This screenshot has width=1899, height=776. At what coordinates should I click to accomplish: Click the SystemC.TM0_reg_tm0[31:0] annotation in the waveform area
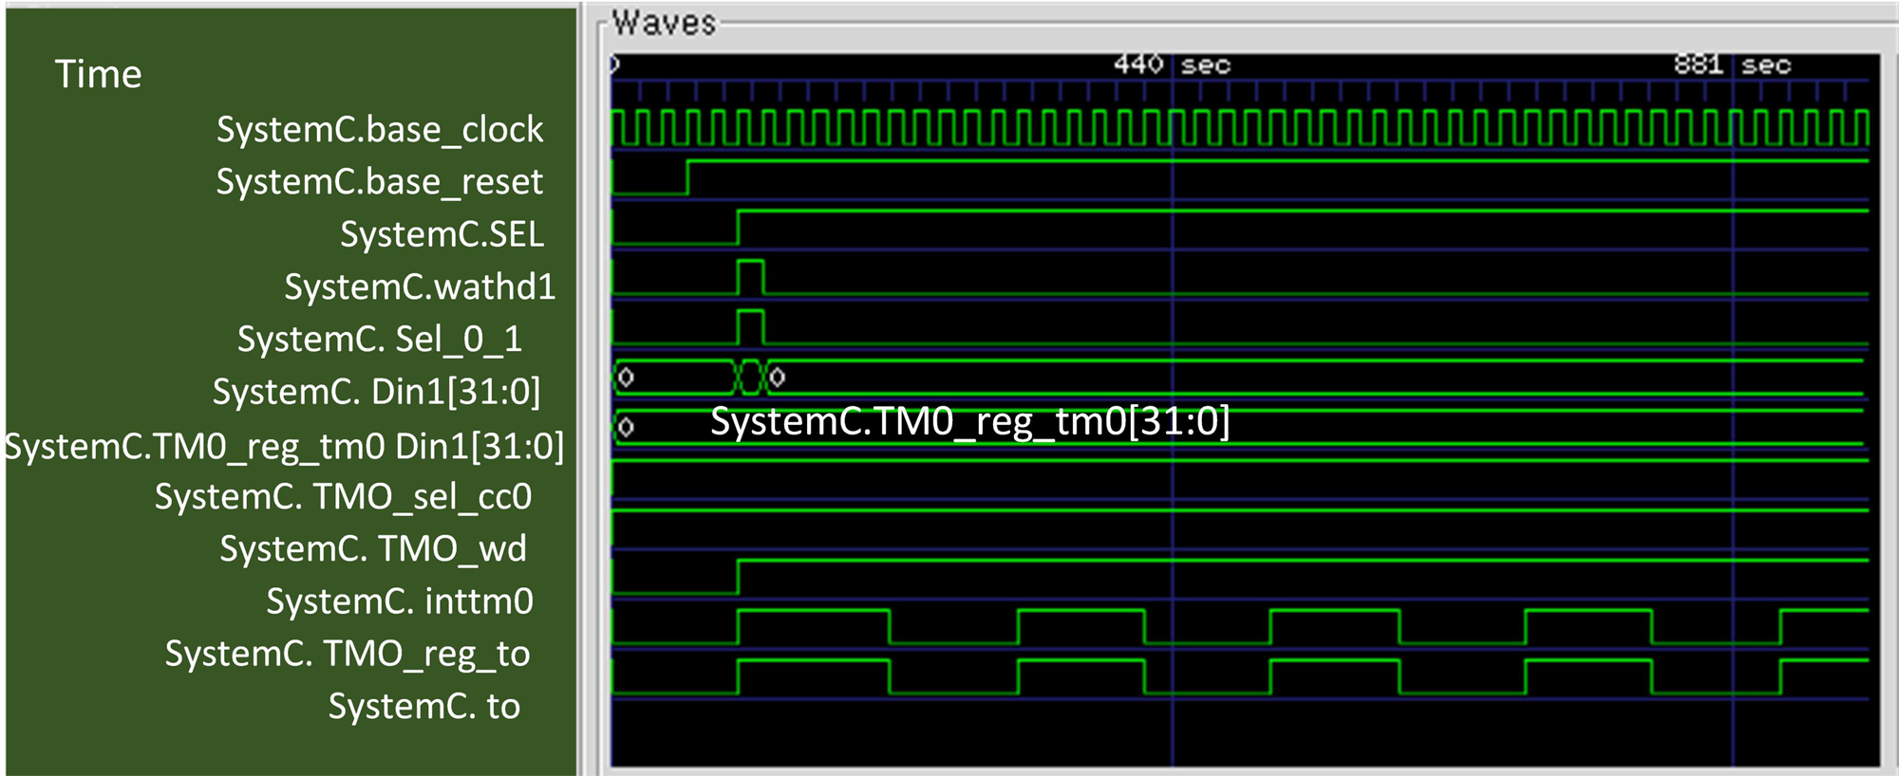(x=969, y=421)
